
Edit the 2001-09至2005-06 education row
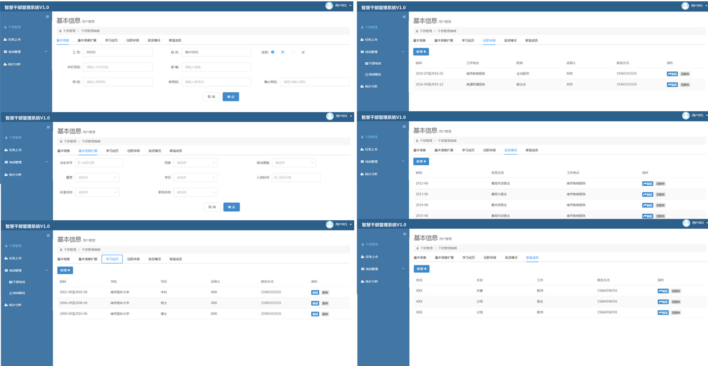click(x=315, y=292)
